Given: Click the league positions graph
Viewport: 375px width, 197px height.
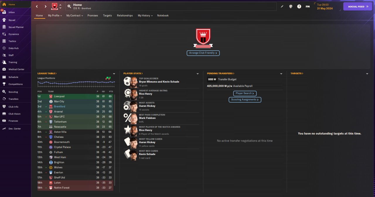Looking at the screenshot, I should 76,84.
